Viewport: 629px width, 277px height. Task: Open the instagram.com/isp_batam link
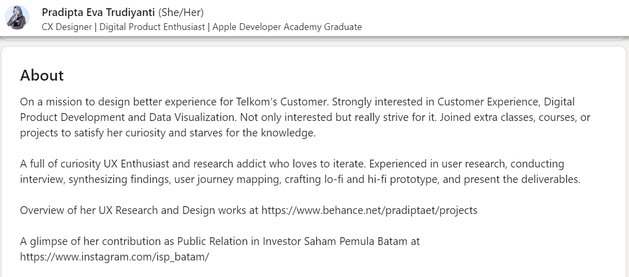(x=114, y=256)
